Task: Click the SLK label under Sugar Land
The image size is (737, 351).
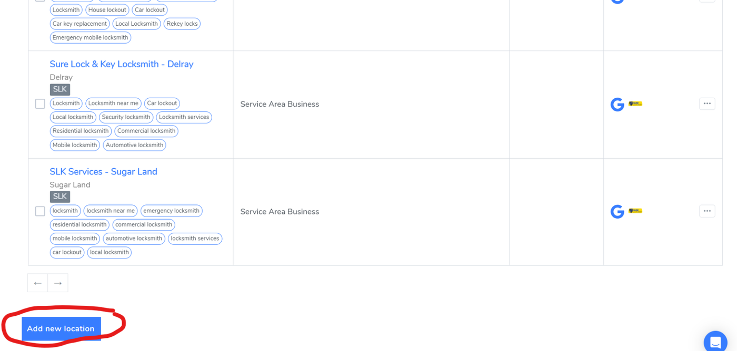Action: pyautogui.click(x=60, y=197)
